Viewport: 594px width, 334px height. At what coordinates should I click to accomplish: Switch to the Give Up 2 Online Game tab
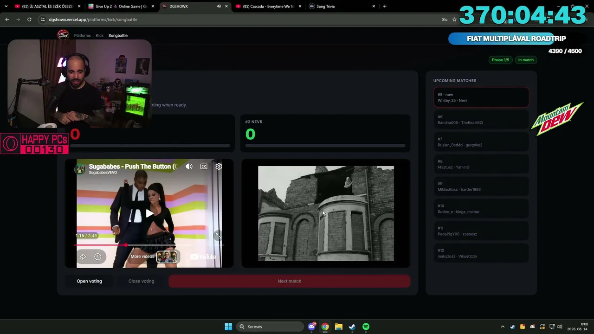(122, 6)
